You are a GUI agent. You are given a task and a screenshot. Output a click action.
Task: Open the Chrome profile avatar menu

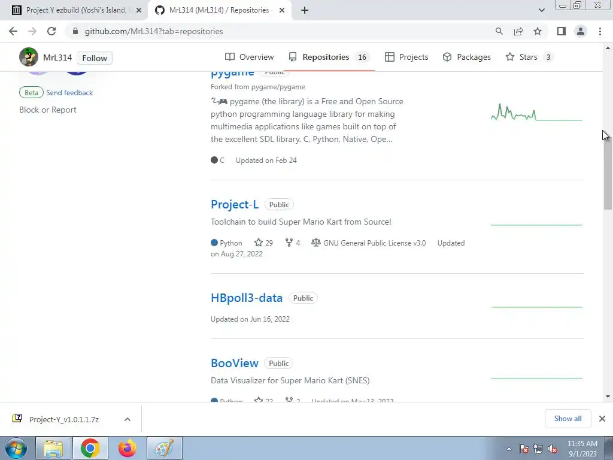(x=581, y=31)
